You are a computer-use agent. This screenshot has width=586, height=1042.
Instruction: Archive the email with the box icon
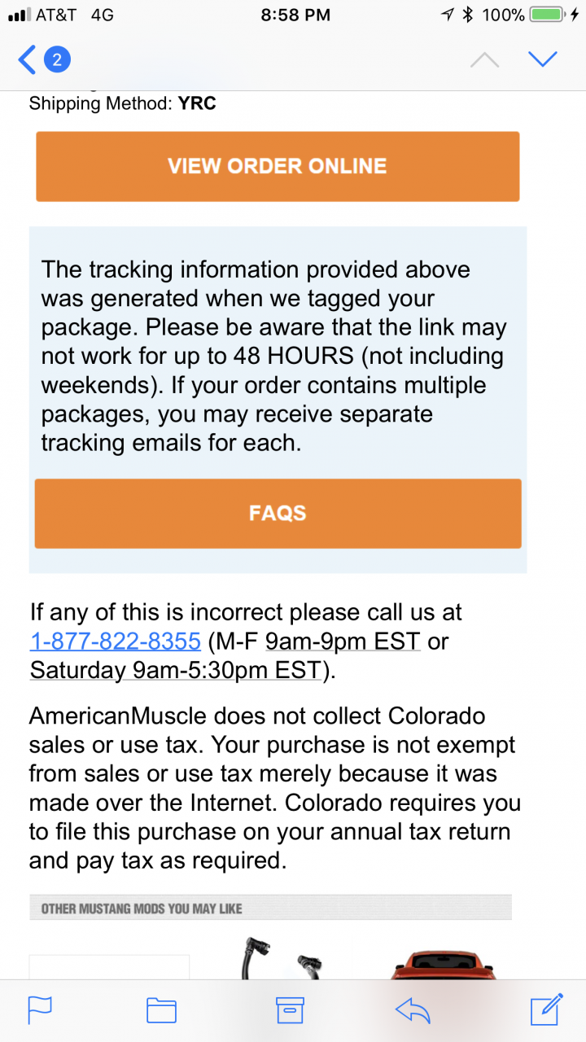coord(290,1009)
